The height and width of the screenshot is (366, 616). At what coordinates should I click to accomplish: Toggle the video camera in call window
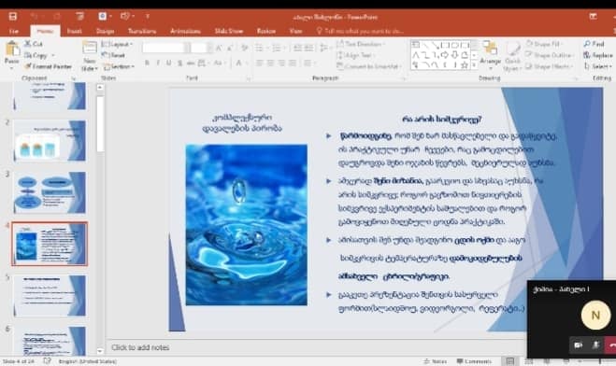click(578, 345)
